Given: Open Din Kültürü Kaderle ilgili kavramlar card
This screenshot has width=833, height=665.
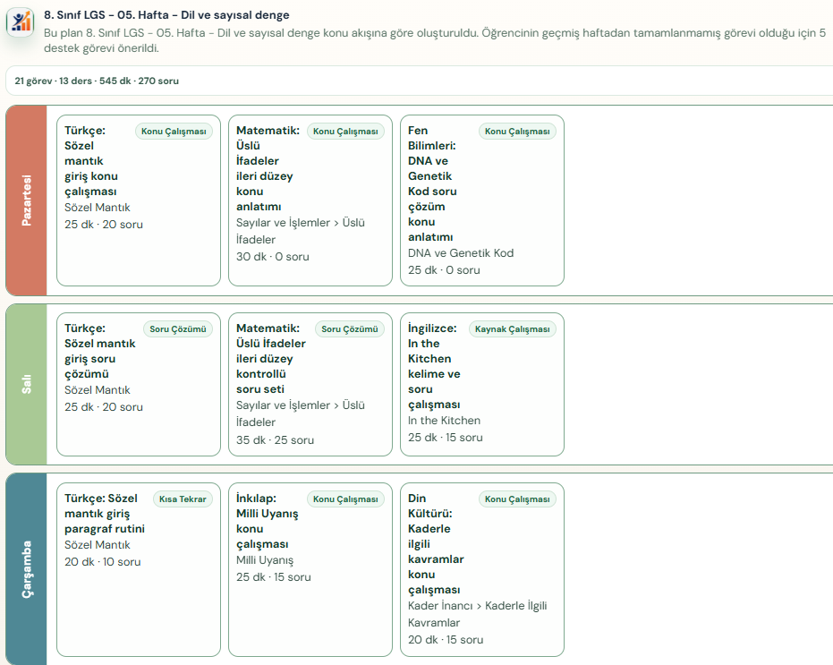Looking at the screenshot, I should point(482,570).
